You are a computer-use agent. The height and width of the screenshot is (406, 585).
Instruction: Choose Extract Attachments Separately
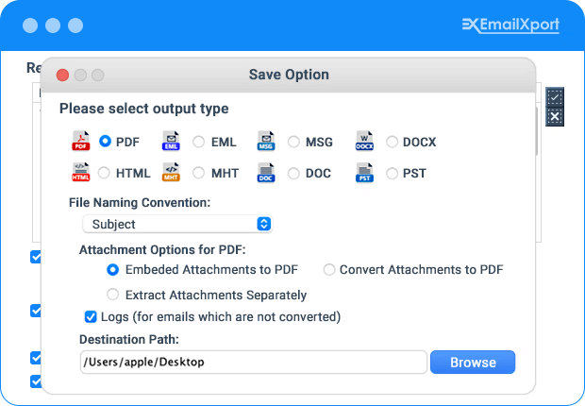point(112,295)
